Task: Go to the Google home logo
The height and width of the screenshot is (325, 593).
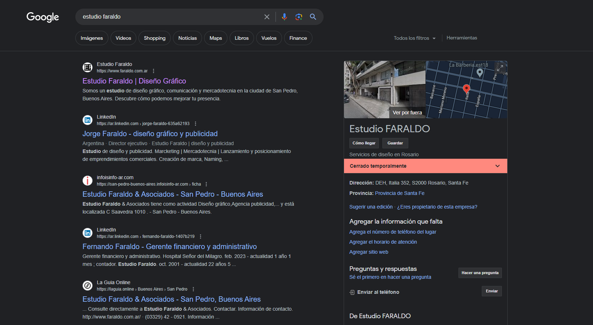Action: click(x=43, y=17)
